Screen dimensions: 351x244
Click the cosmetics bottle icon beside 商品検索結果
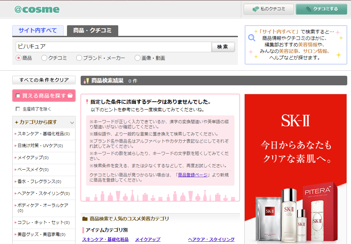86,81
